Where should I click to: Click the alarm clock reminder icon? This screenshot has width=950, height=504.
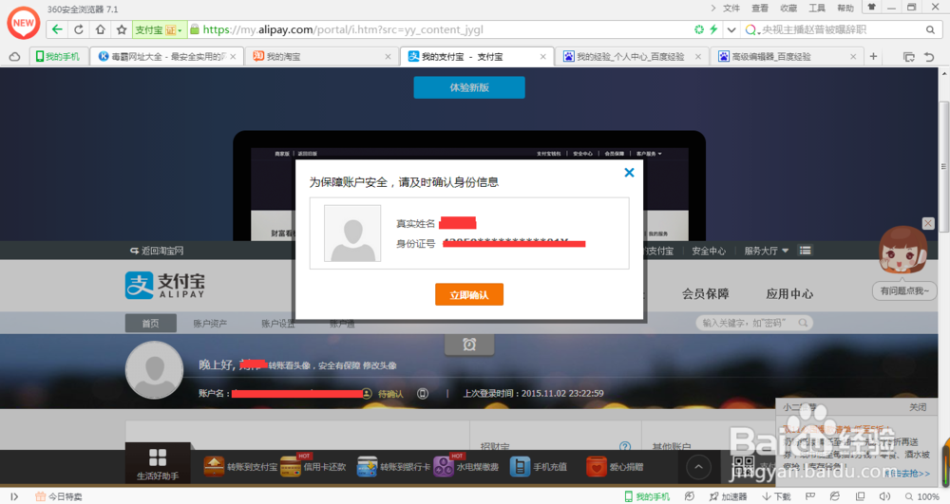(469, 345)
